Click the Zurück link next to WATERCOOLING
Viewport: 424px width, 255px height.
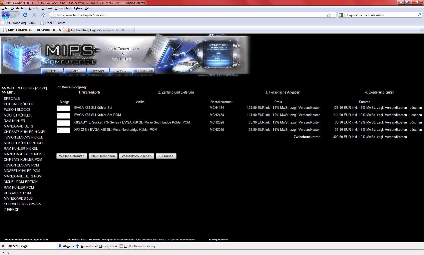(41, 88)
